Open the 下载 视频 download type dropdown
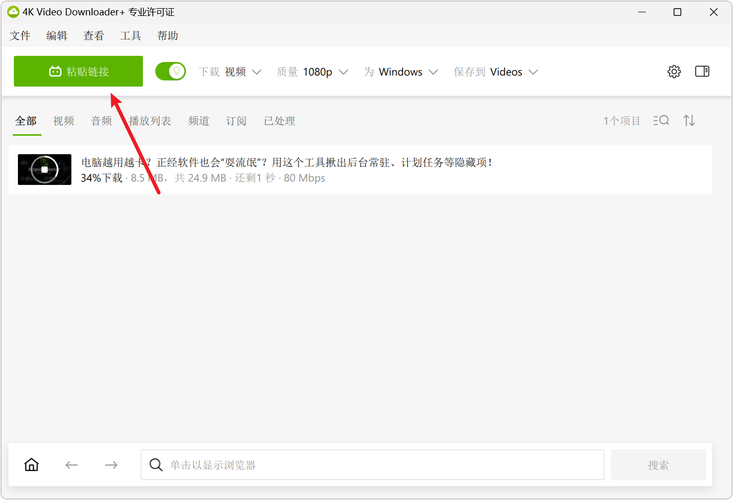The width and height of the screenshot is (733, 500). [231, 72]
